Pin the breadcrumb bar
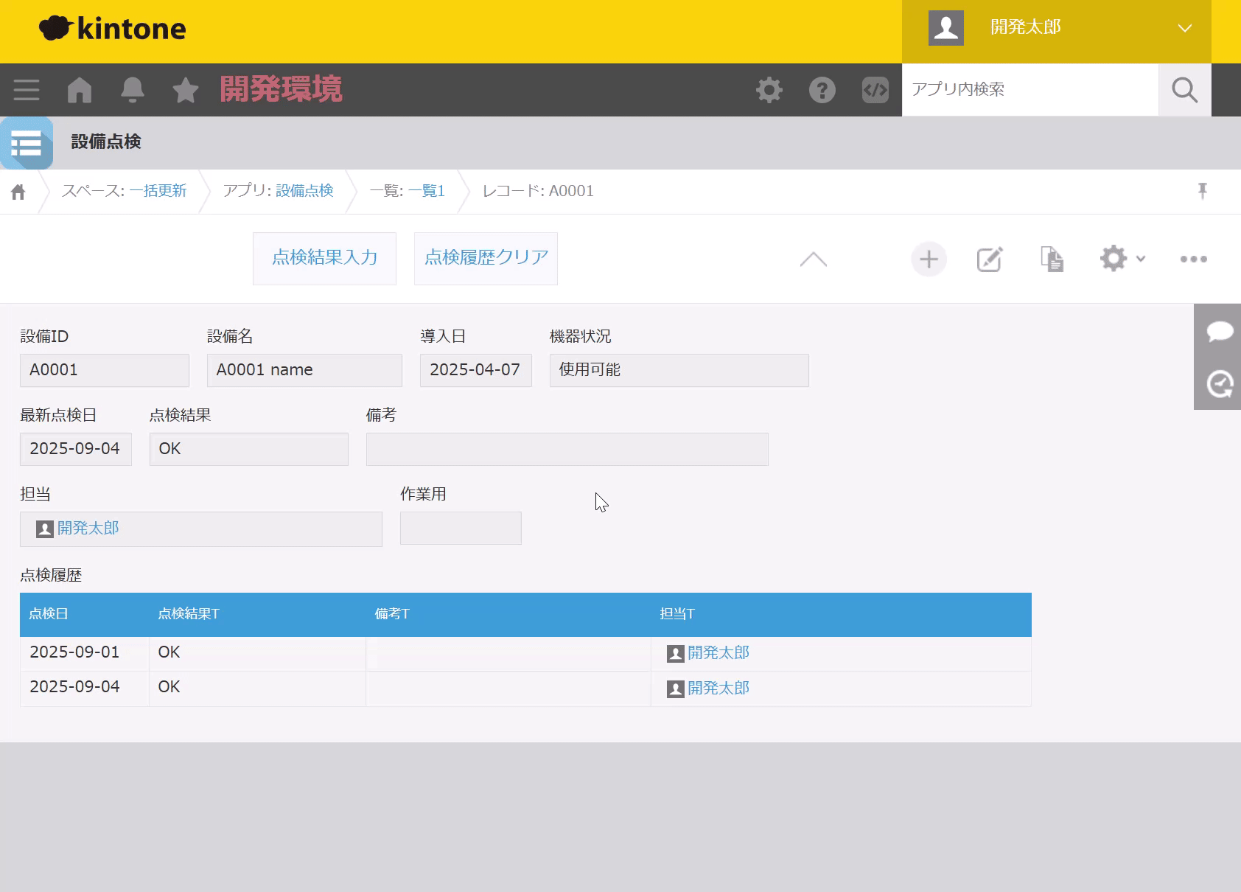 (1203, 192)
